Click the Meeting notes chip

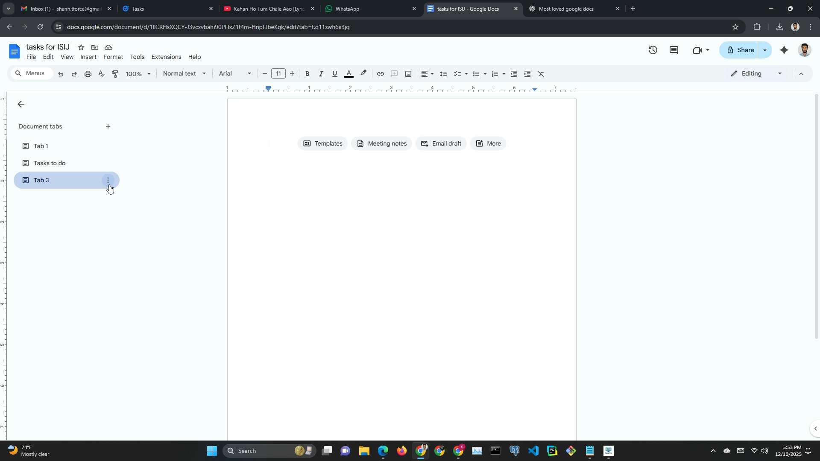pos(381,143)
